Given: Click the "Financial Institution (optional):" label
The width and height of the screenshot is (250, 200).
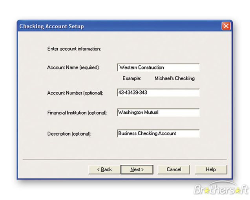Looking at the screenshot, I should point(77,113).
